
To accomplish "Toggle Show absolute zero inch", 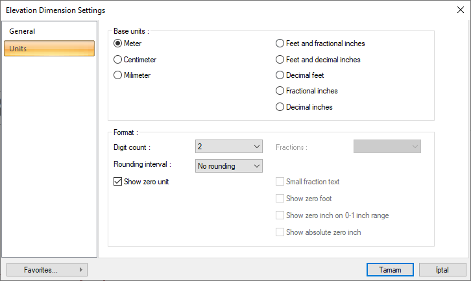I will (x=280, y=232).
